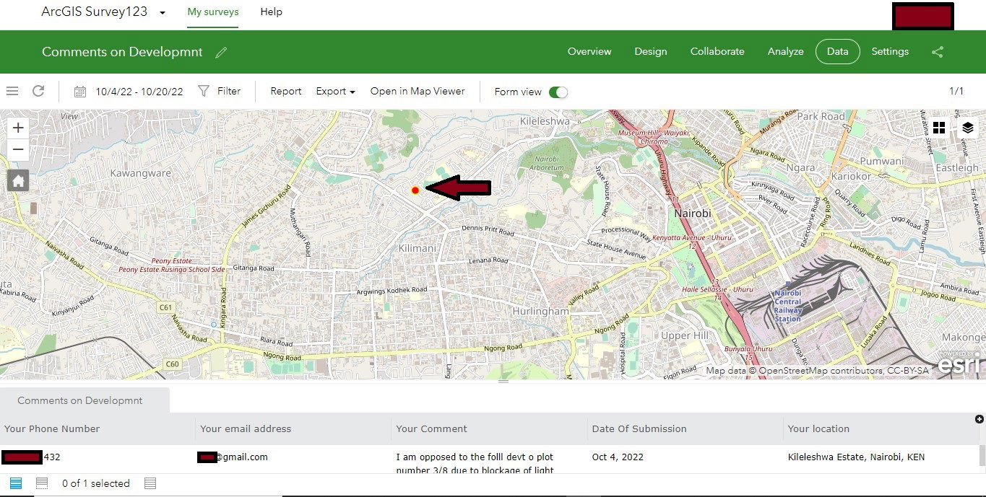Expand the Export dropdown
Screen dimensions: 986x497
[335, 92]
